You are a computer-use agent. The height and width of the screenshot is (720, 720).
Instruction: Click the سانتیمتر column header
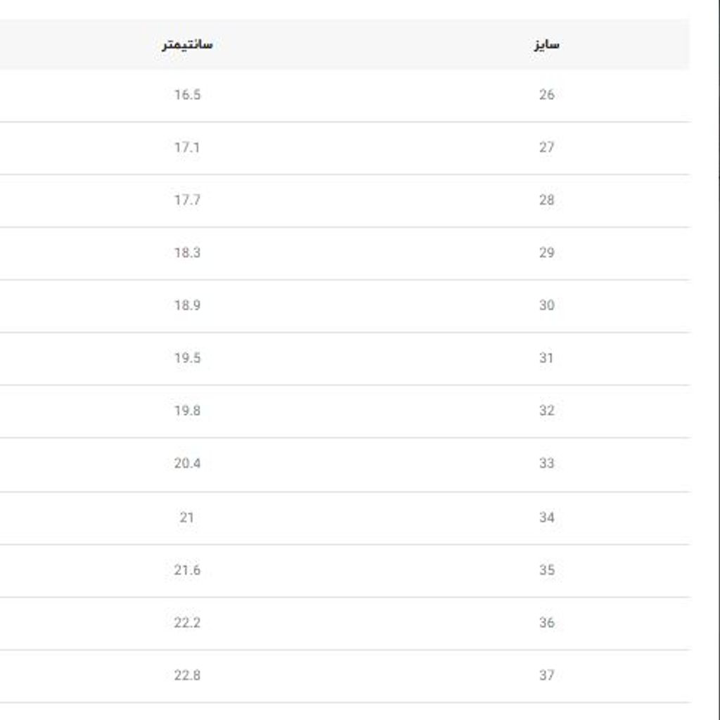coord(187,44)
